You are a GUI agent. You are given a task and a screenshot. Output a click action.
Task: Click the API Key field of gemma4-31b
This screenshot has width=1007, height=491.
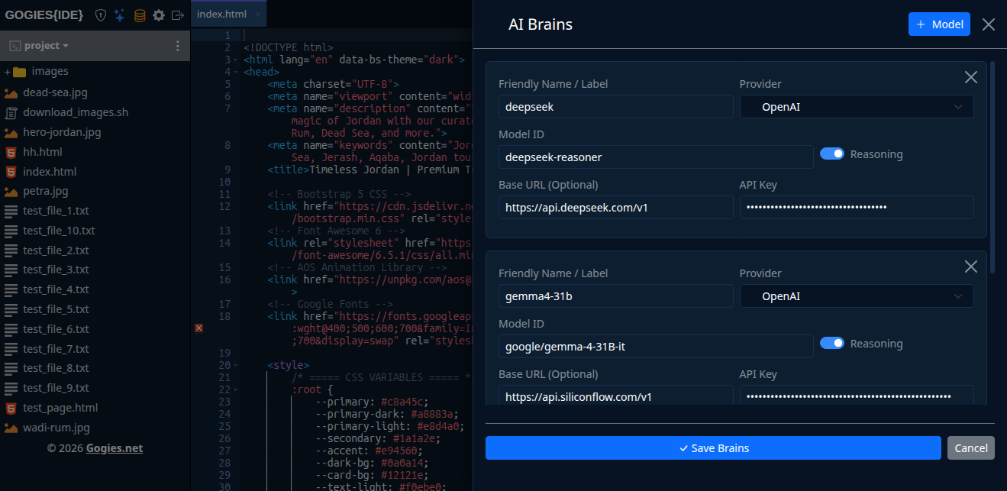coord(857,396)
